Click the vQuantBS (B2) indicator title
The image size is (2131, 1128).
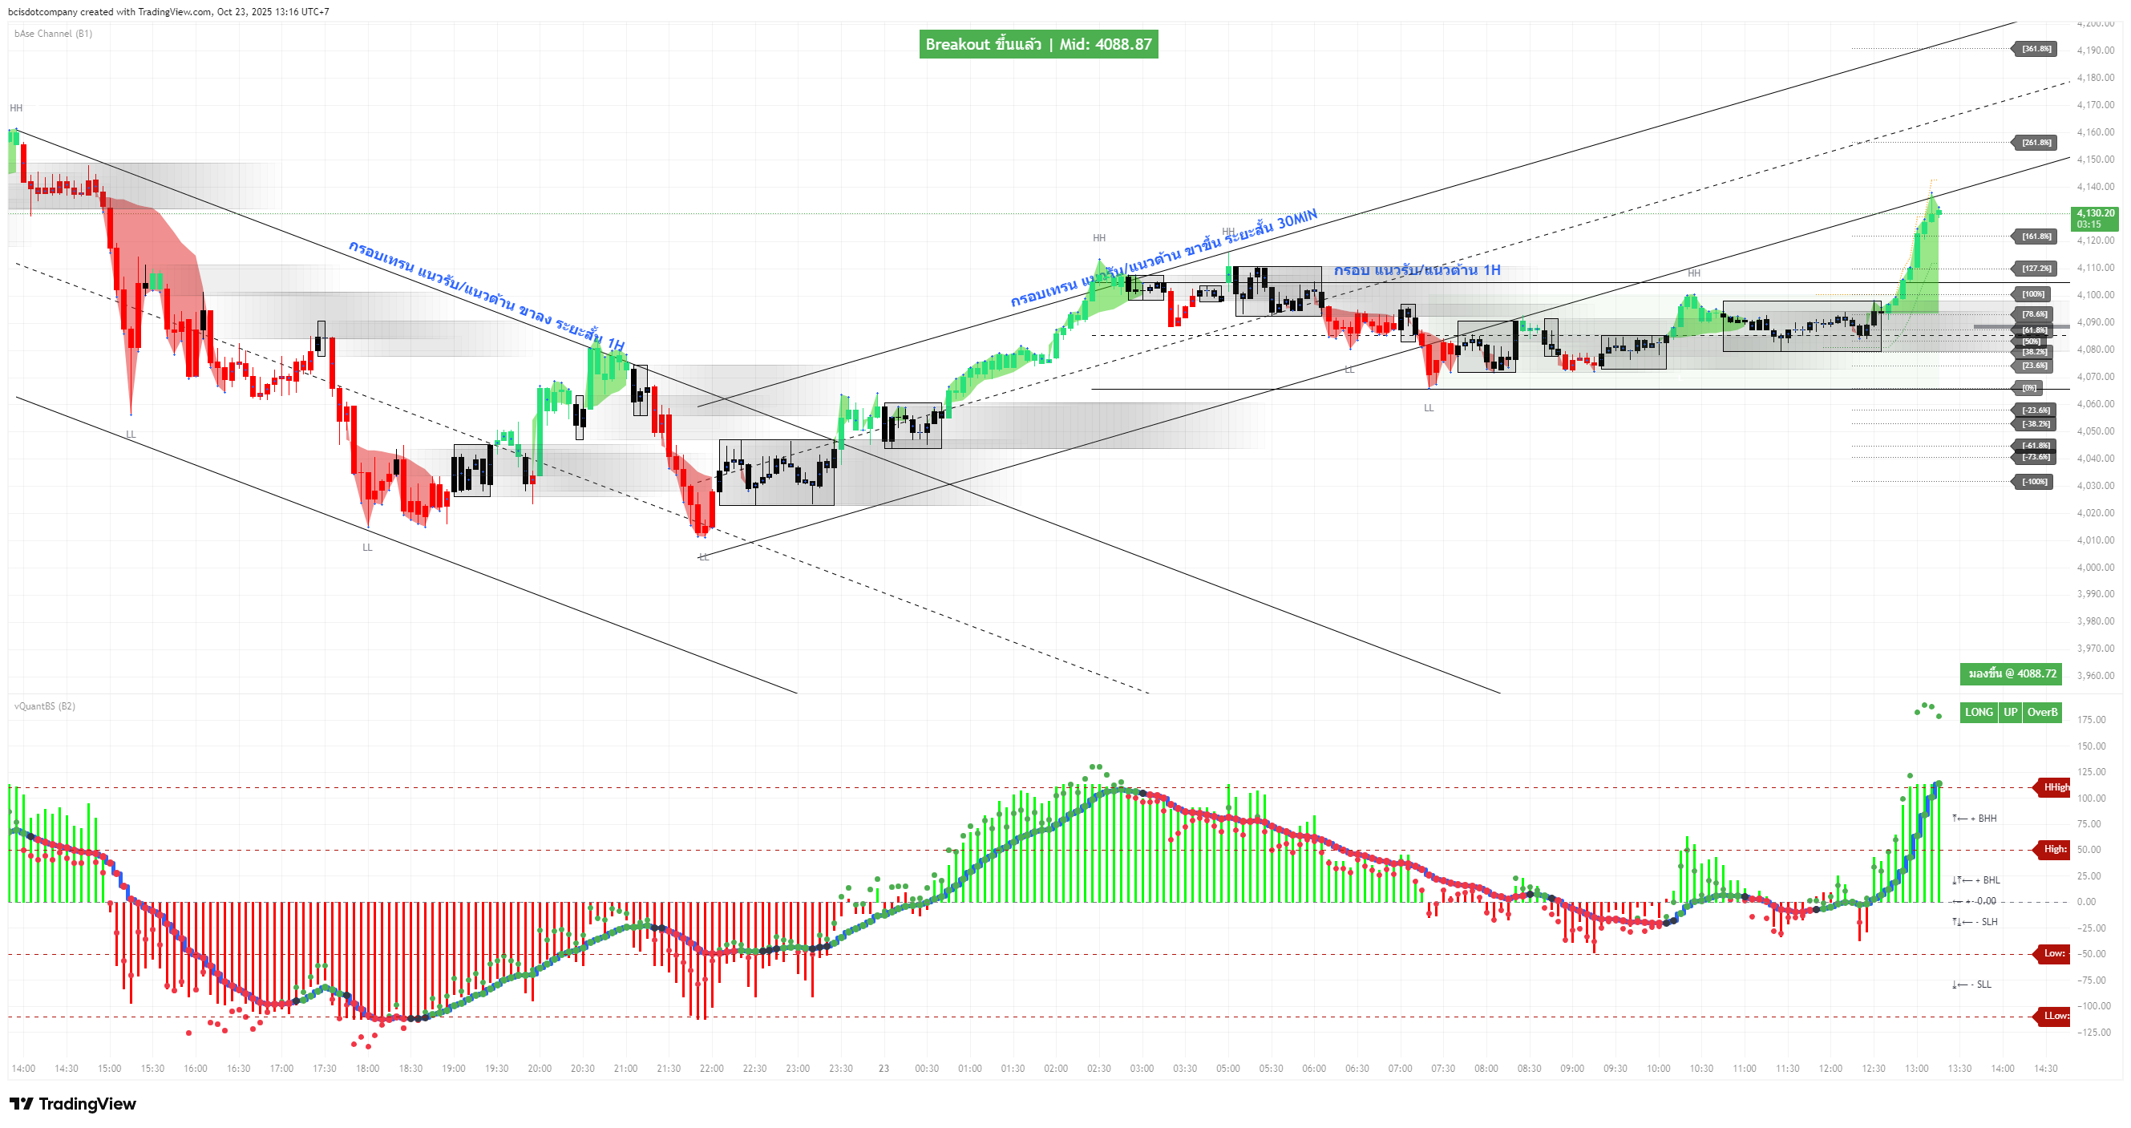(45, 706)
